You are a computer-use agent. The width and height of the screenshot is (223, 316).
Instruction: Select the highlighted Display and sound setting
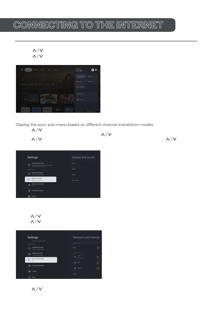pyautogui.click(x=41, y=179)
